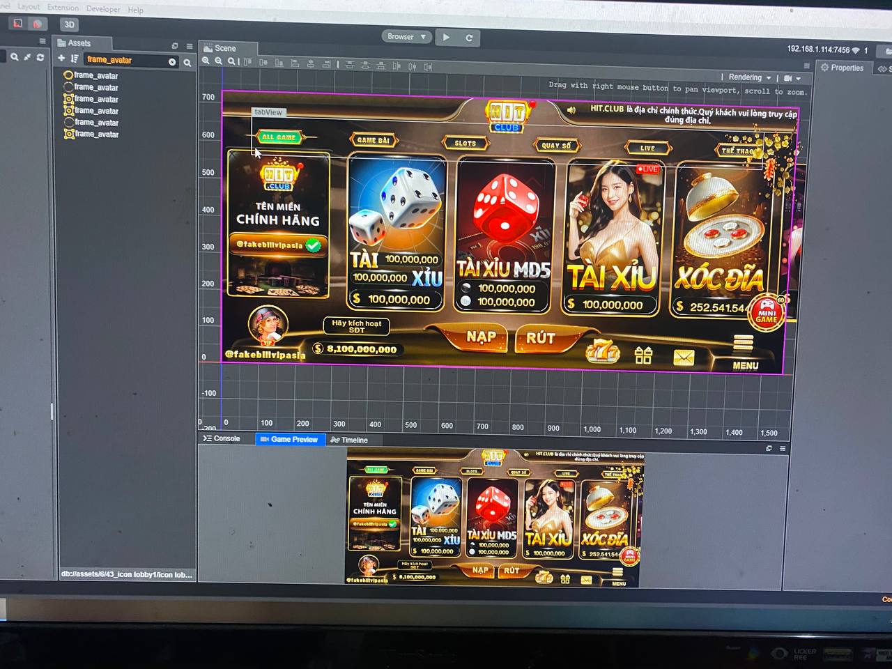Click the envelope mail icon in lobby
This screenshot has height=669, width=892.
coord(684,357)
